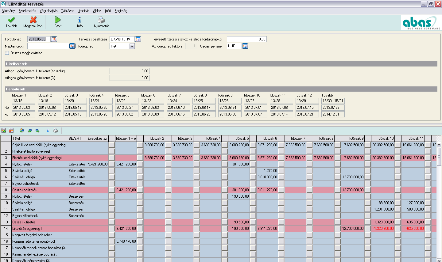Click the Időszak 10 table column header
Screen dimensions: 442x262
[382, 139]
